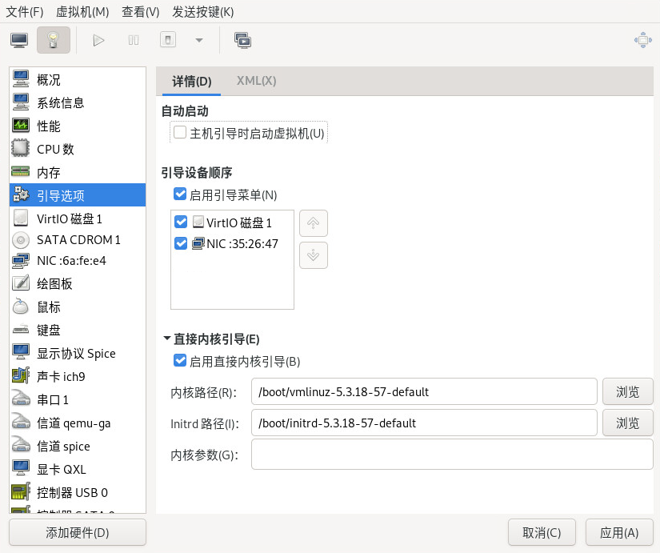Switch to the XML tab
Screen dimensions: 660x553
coord(256,81)
